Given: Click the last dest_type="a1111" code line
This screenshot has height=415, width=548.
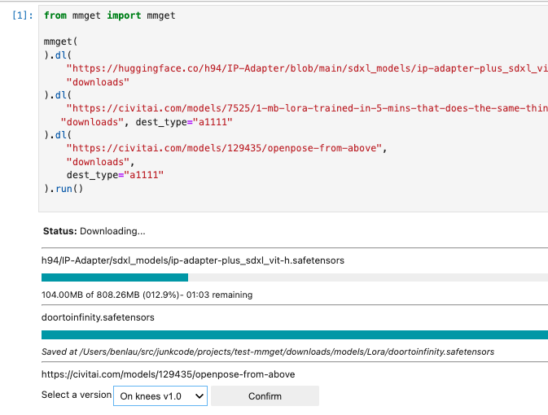Looking at the screenshot, I should pyautogui.click(x=115, y=175).
